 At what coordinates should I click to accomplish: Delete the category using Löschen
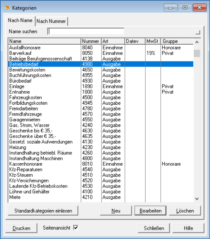(x=185, y=211)
